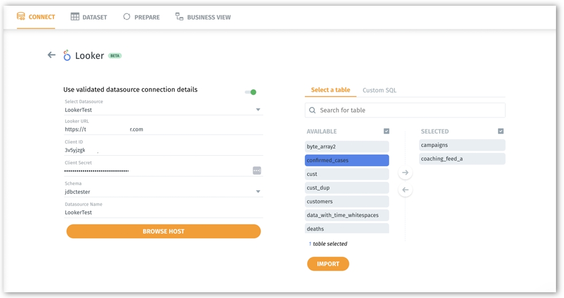Switch to the Custom SQL tab

(x=379, y=90)
